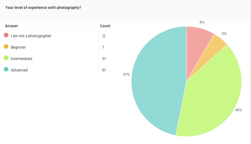
Task: Select the Intermediate row label
Action: tap(22, 59)
